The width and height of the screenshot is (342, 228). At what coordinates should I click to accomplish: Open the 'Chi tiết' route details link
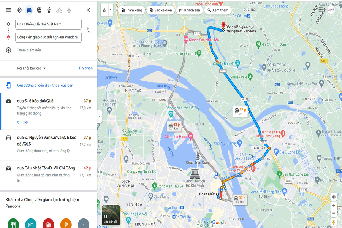[23, 122]
